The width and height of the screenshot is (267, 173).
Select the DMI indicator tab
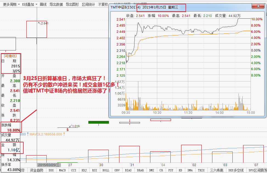[x=151, y=170]
